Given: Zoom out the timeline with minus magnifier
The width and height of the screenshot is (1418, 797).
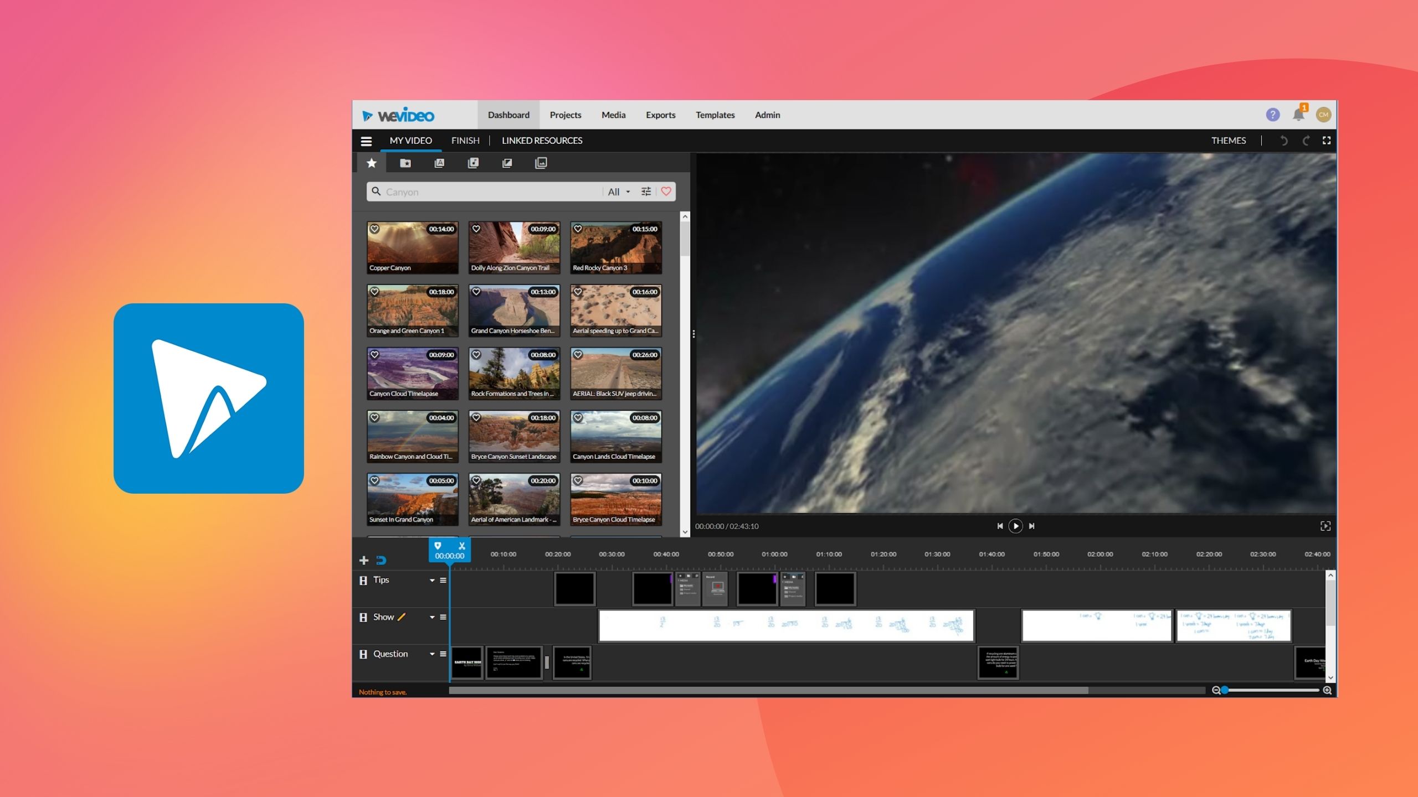Looking at the screenshot, I should pos(1216,690).
